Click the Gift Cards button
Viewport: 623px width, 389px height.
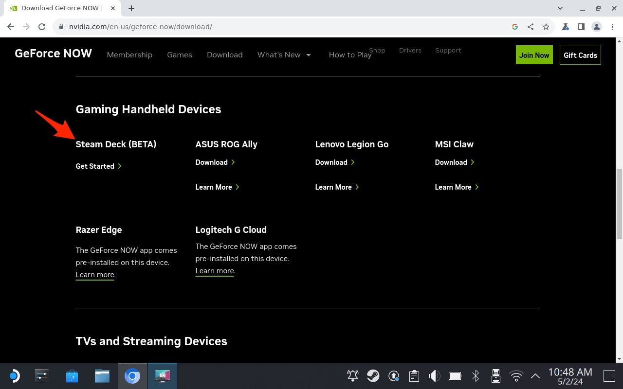[x=580, y=55]
